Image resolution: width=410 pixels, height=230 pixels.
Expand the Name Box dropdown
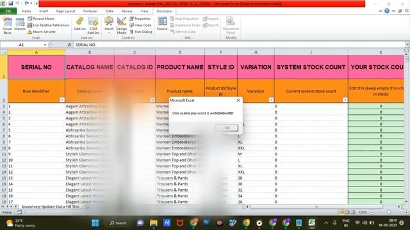click(x=45, y=45)
